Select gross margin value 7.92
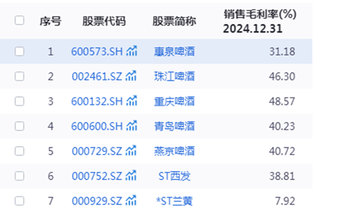This screenshot has height=218, width=345. pyautogui.click(x=285, y=201)
